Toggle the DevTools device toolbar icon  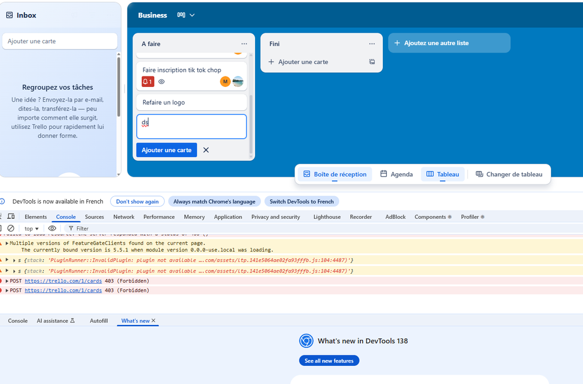[x=11, y=217]
